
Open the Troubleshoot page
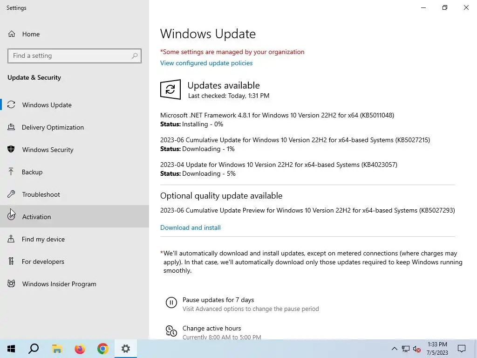[x=75, y=194]
